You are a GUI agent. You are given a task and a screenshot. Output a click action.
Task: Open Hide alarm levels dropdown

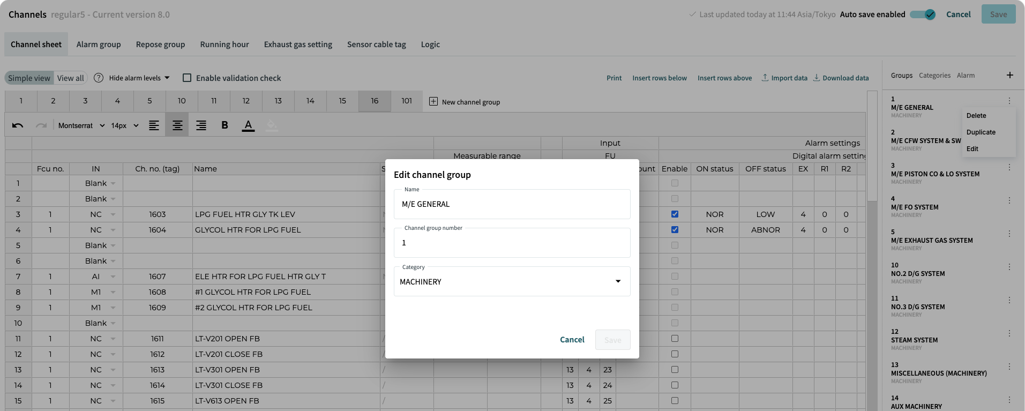139,78
